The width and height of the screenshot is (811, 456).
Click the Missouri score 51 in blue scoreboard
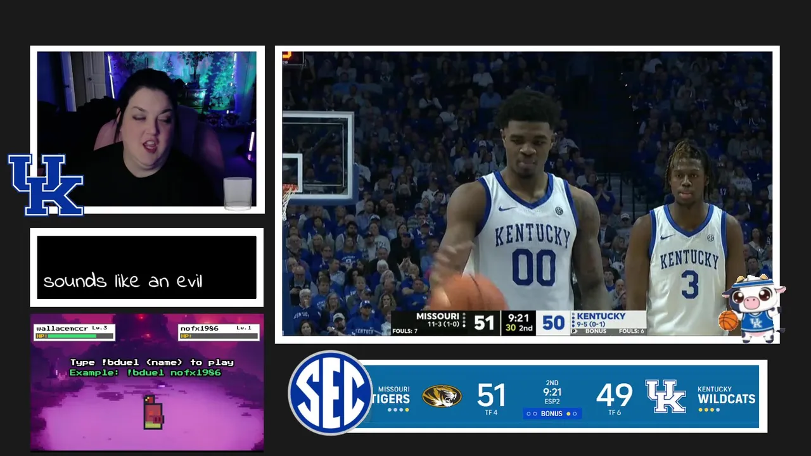click(x=491, y=395)
